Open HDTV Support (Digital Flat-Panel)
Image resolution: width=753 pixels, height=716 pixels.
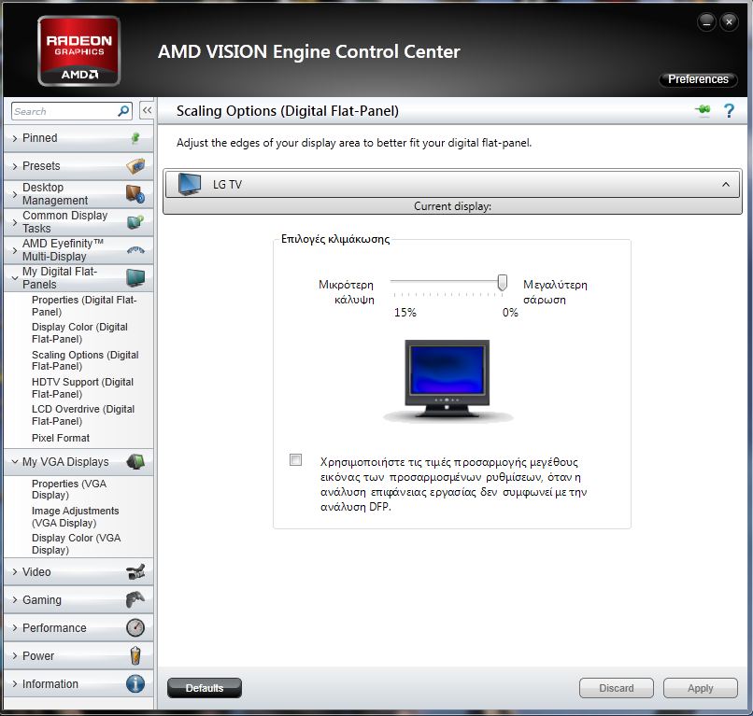(x=82, y=387)
